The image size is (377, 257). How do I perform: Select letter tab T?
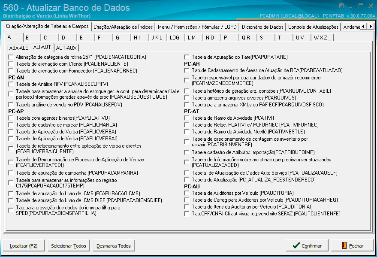pos(284,38)
